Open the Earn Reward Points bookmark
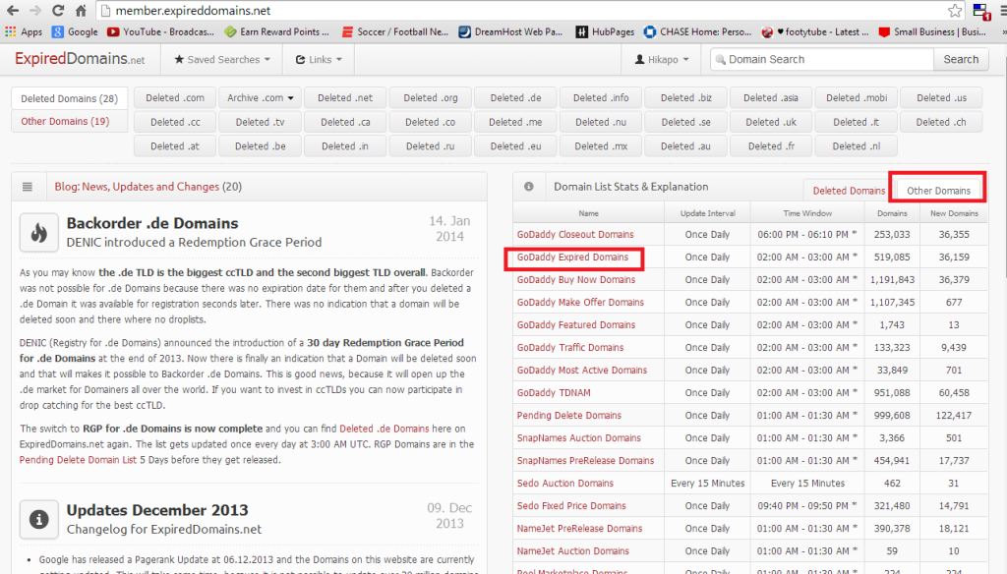The image size is (1007, 574). click(276, 31)
